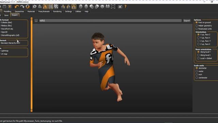Click the Reset circular arrows icon
218x123 pixels.
[x=28, y=6]
